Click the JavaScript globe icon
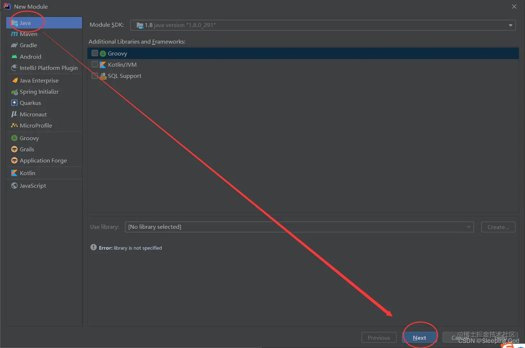This screenshot has height=348, width=525. (14, 186)
